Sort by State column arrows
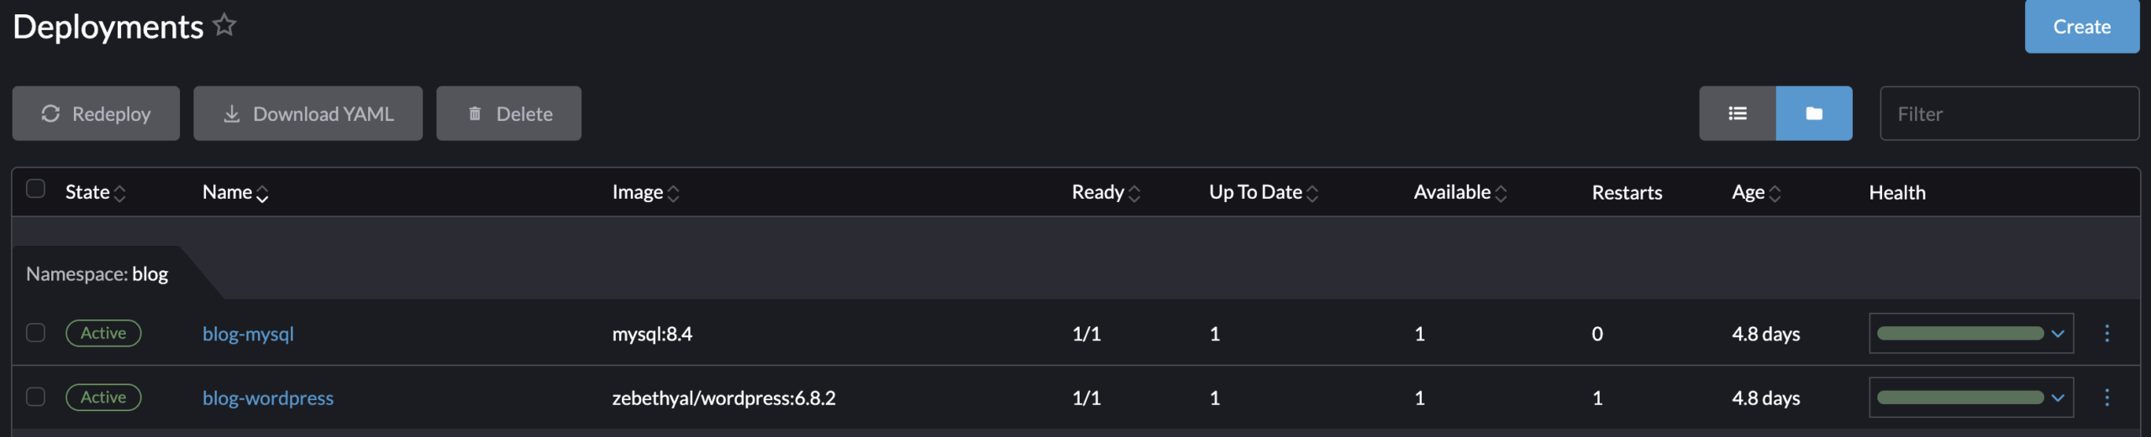 (119, 194)
